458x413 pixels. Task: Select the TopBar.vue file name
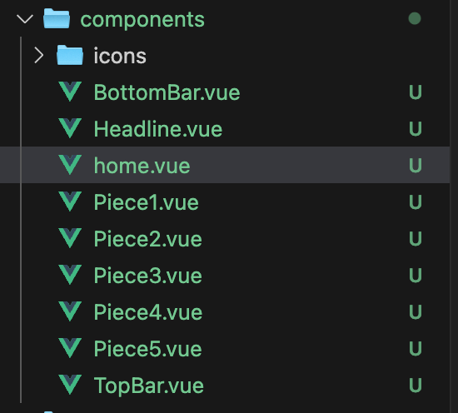click(x=149, y=386)
